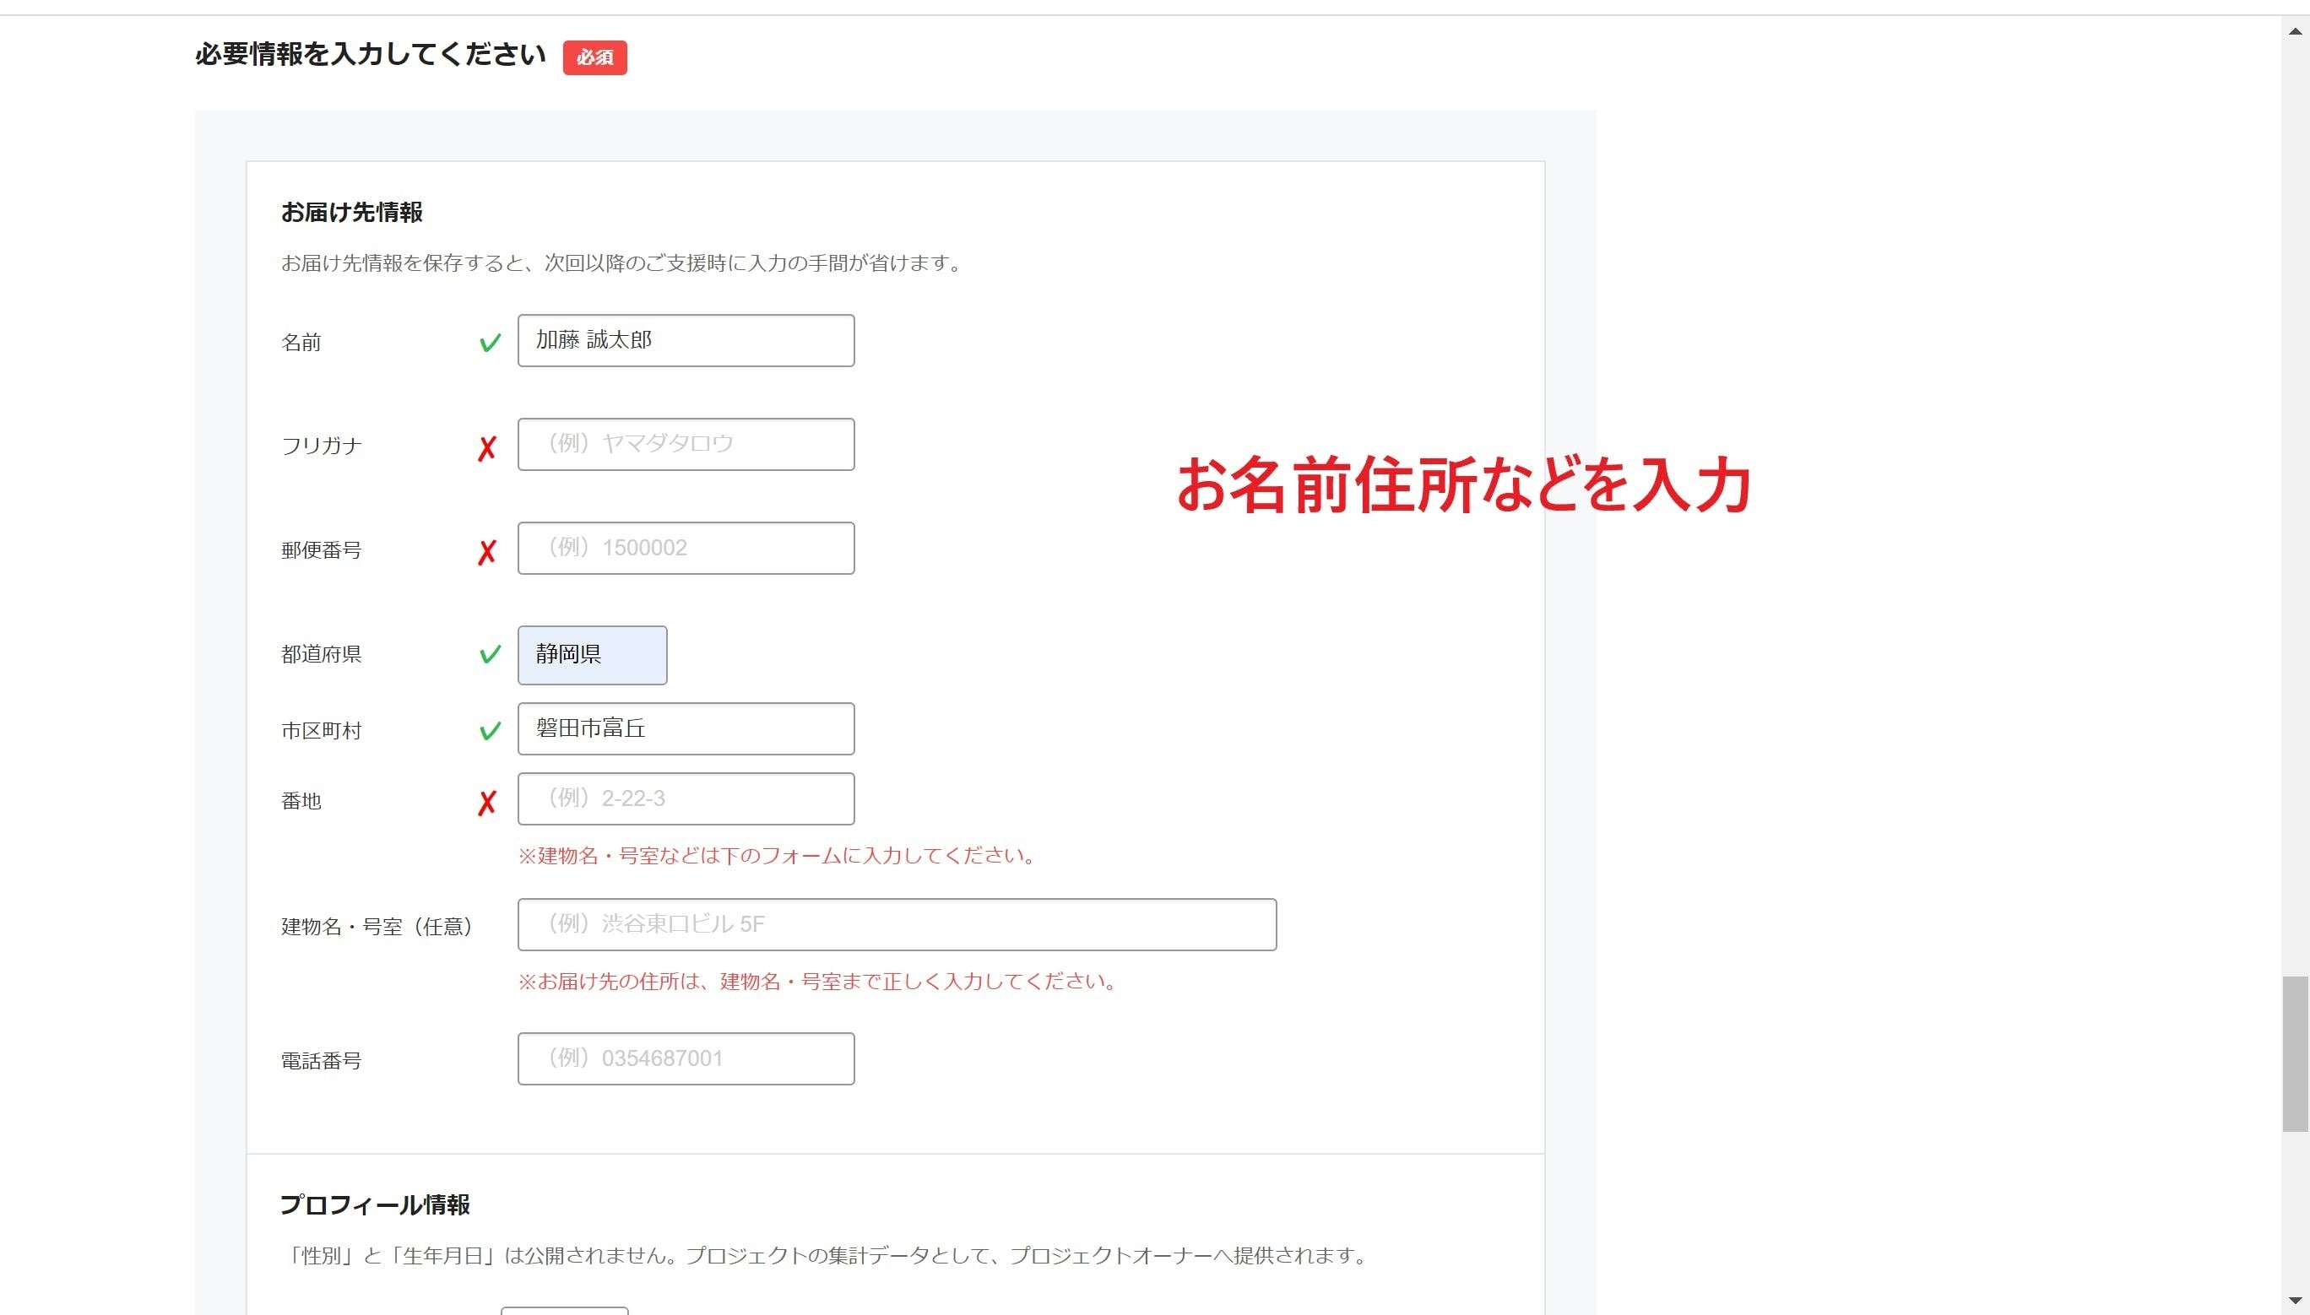Click the 電話番号 phone number field
The width and height of the screenshot is (2310, 1315).
(686, 1058)
